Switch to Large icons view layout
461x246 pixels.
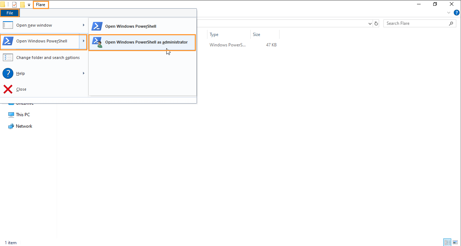(455, 242)
